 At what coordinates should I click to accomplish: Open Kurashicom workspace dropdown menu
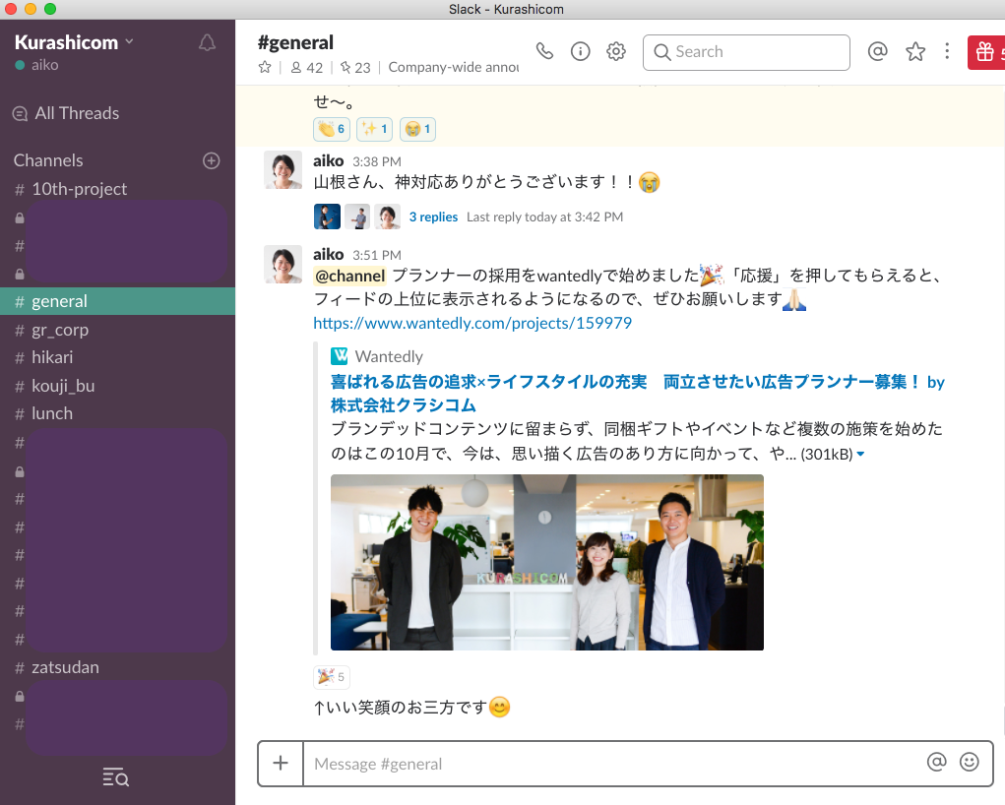click(75, 42)
